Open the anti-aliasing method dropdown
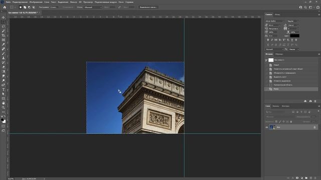Viewport: 321px width, 180px height. click(x=294, y=49)
